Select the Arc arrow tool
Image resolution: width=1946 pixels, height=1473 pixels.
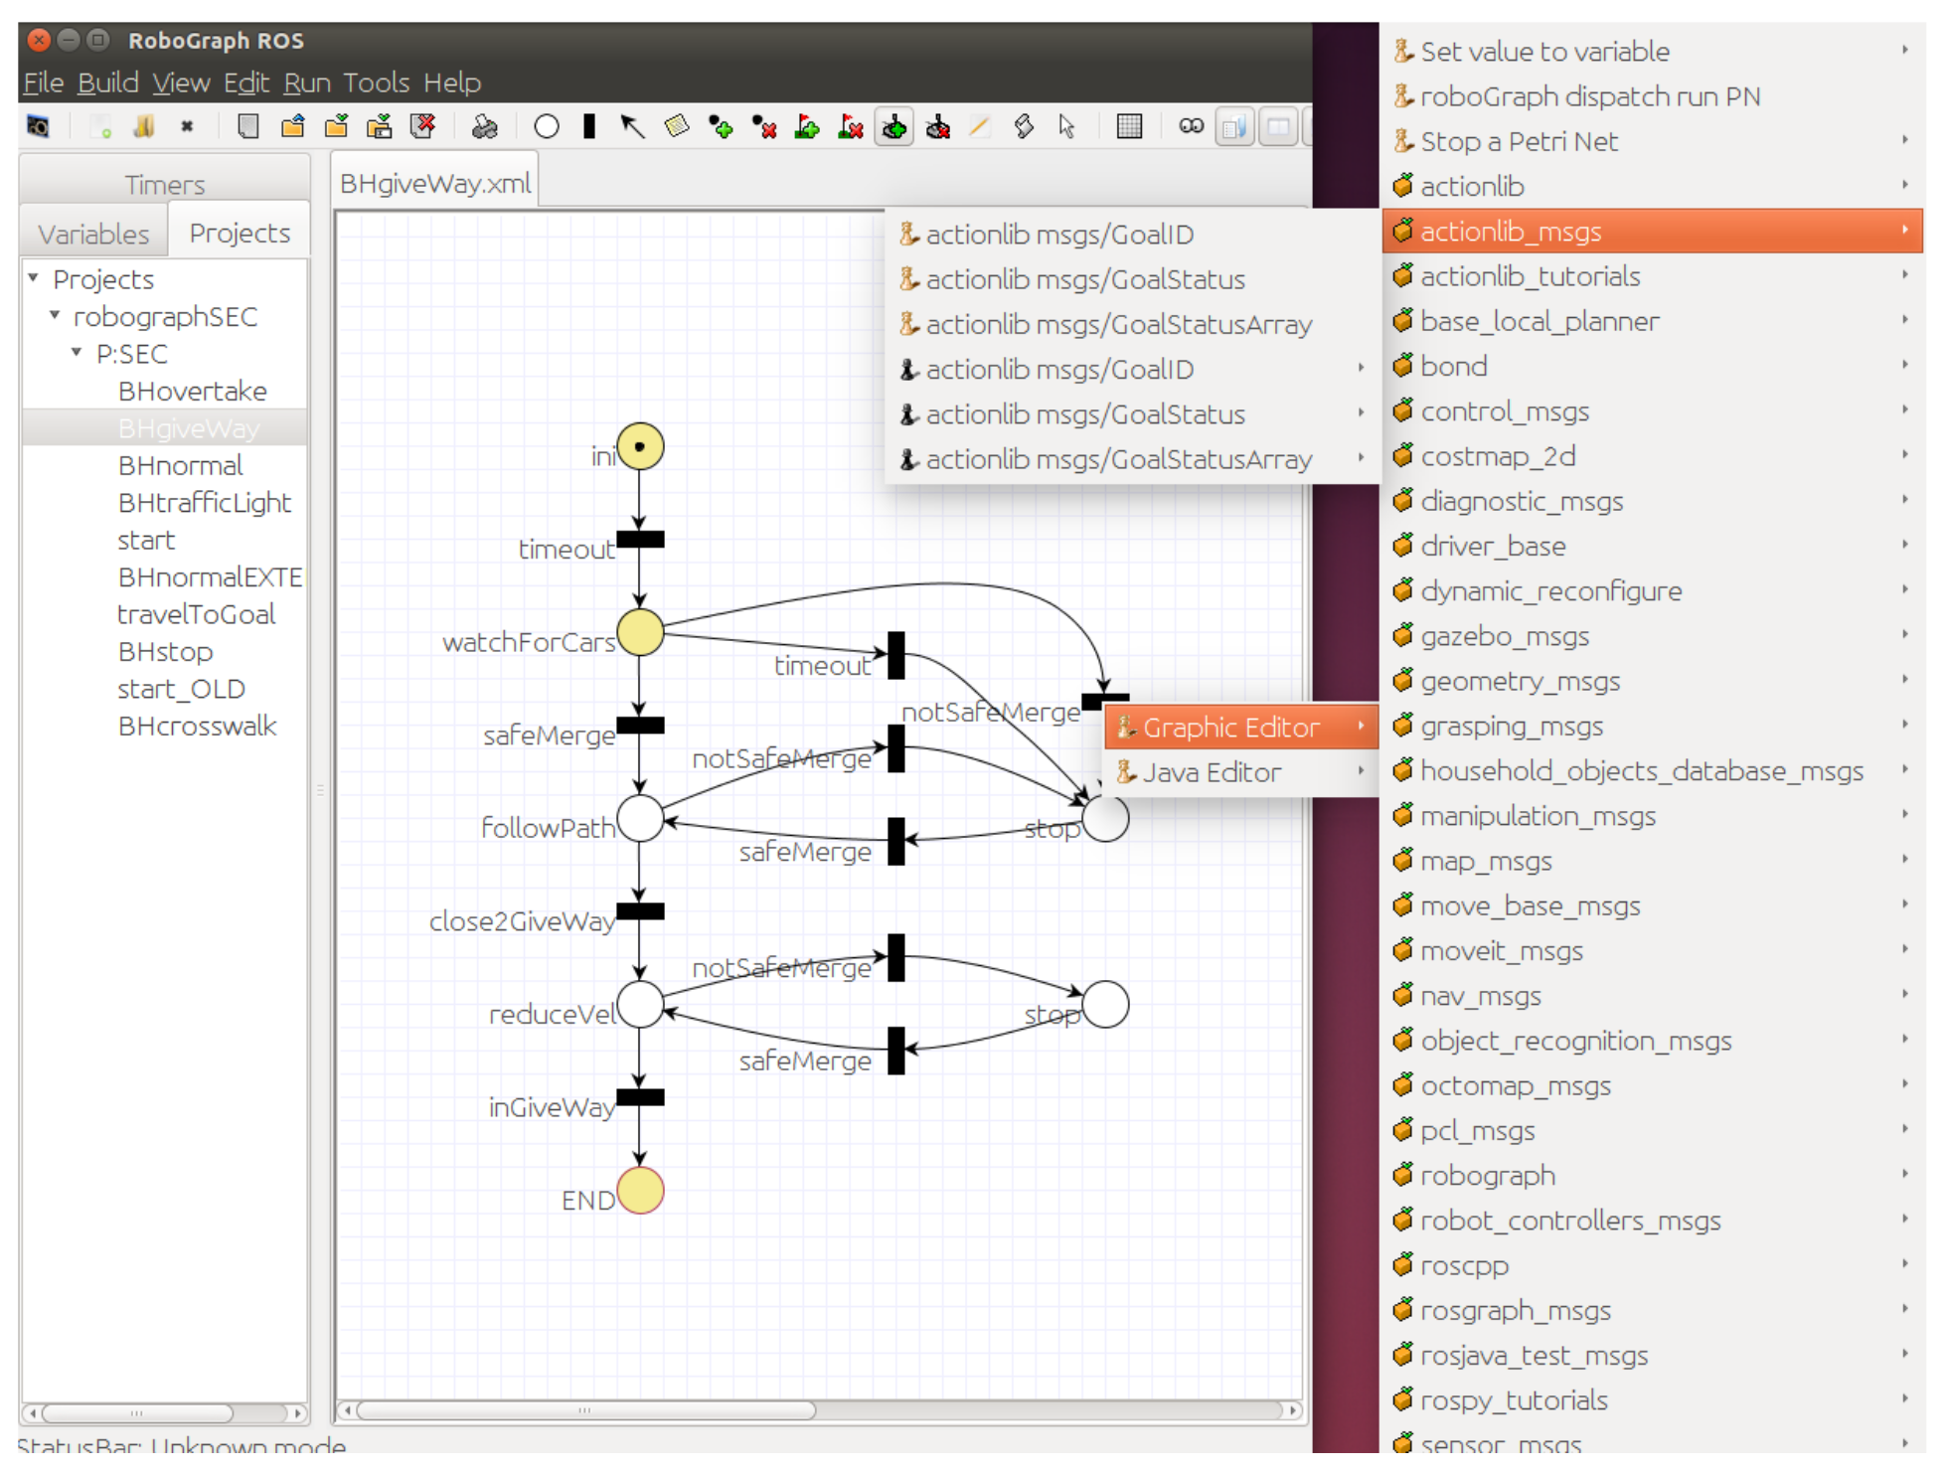pyautogui.click(x=632, y=127)
